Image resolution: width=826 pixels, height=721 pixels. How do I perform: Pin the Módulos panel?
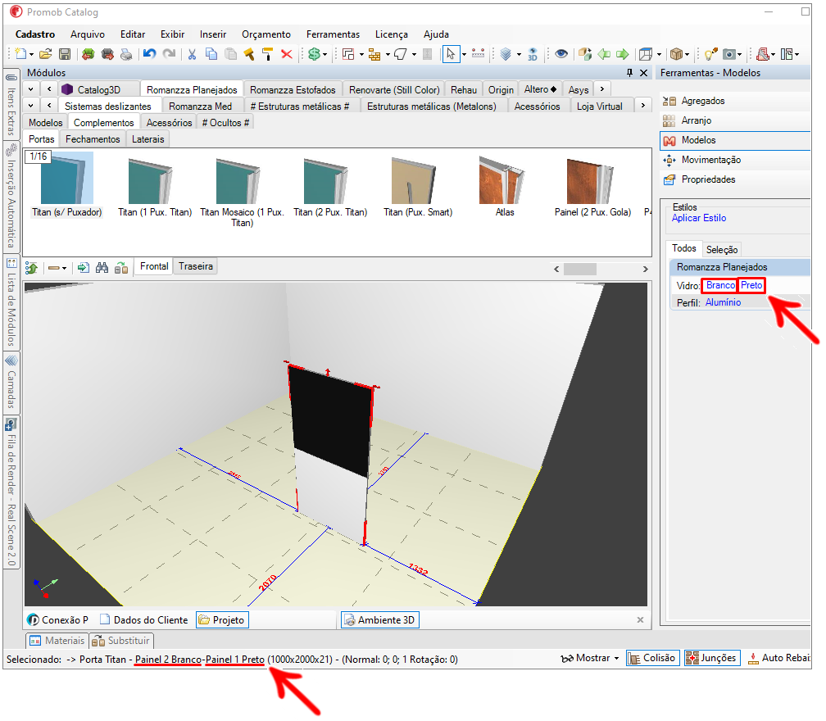tap(629, 73)
